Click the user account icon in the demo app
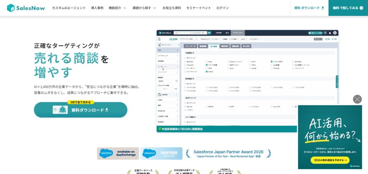The image size is (368, 174). point(335,33)
